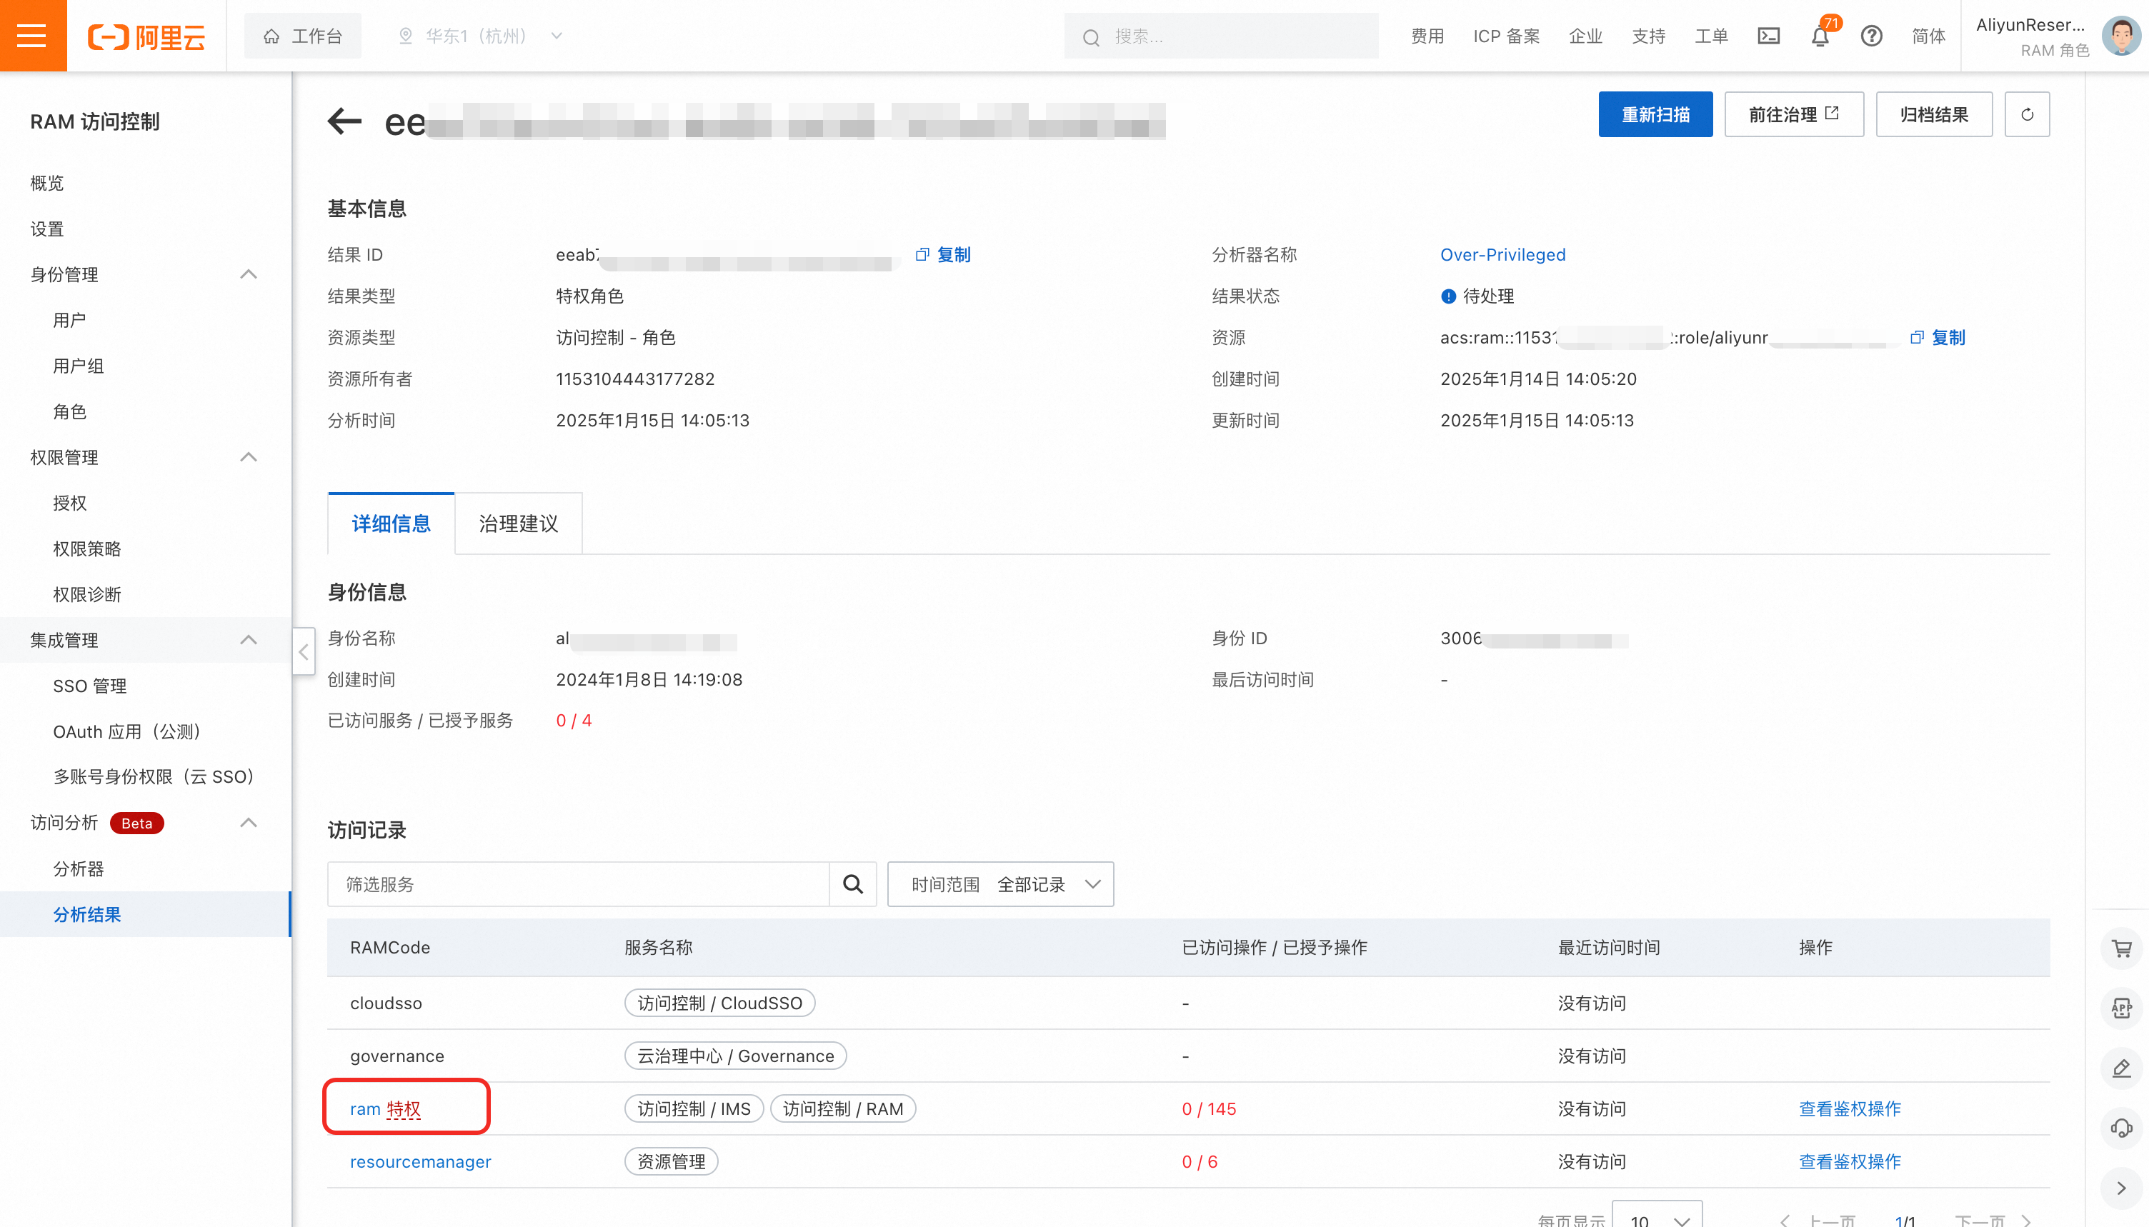Go back using the left arrow

pyautogui.click(x=344, y=121)
